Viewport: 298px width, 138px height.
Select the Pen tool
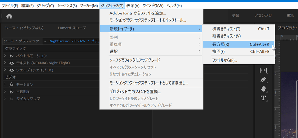(263, 80)
